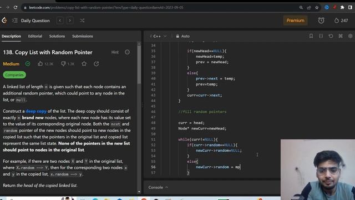Format code with the braces icon
This screenshot has width=355, height=200.
321,36
